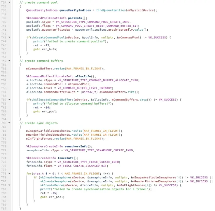The height and width of the screenshot is (211, 215).
Task: Collapse fold arrow at line 781
Action: pyautogui.click(x=9, y=185)
